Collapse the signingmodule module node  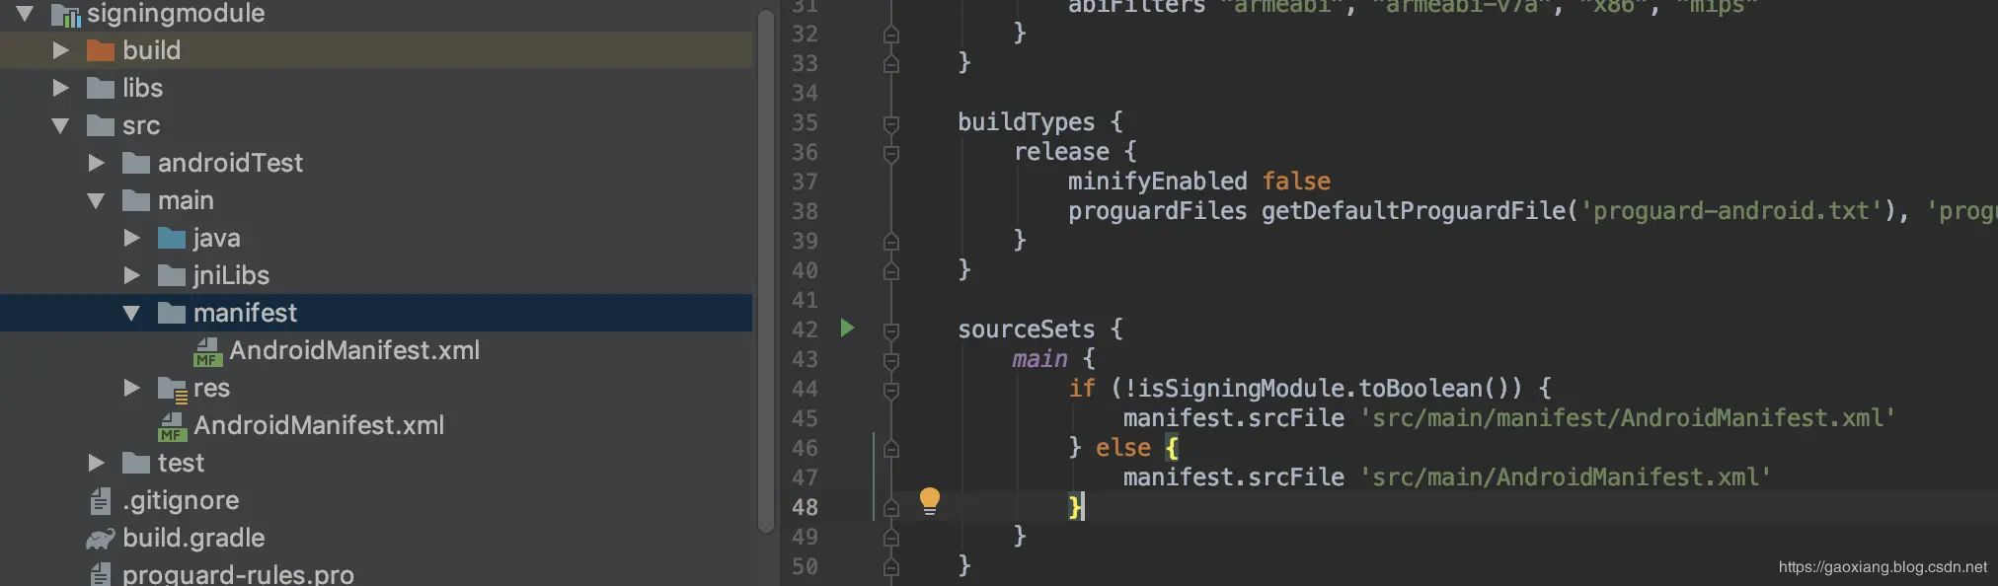(25, 13)
